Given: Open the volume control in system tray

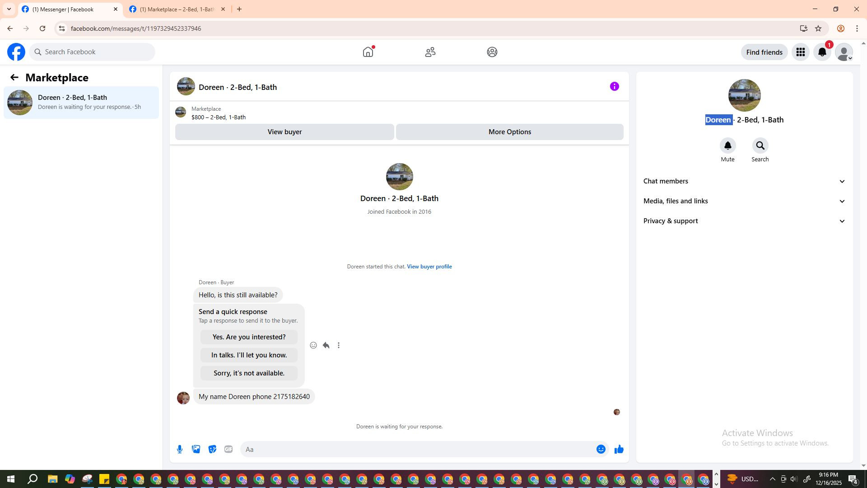Looking at the screenshot, I should (794, 479).
